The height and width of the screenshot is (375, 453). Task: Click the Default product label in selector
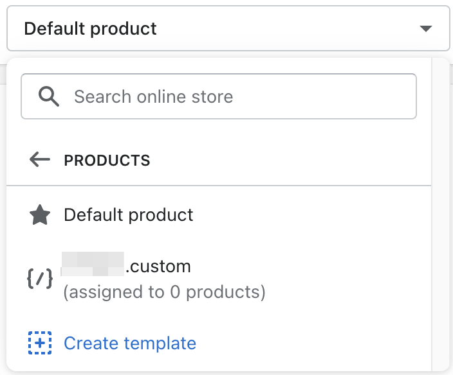coord(91,29)
